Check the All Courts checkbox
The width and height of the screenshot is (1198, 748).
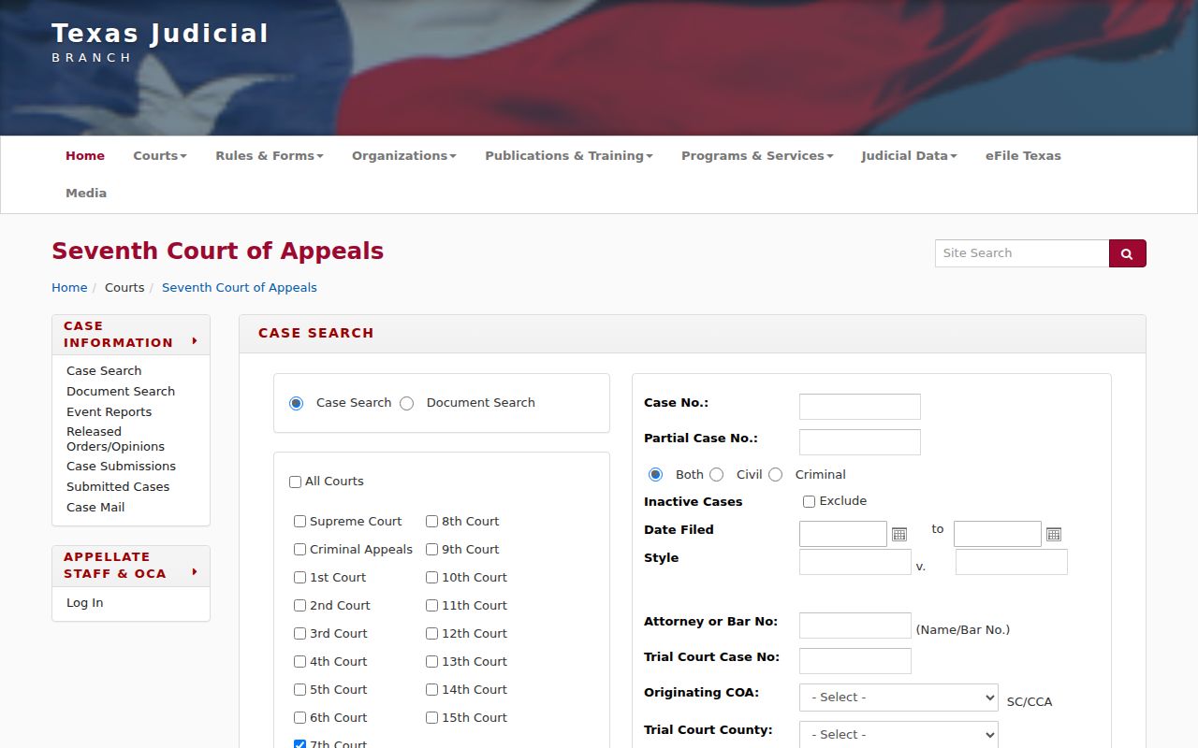click(295, 482)
